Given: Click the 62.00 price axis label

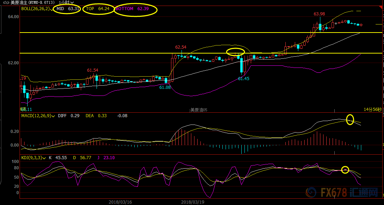Looking at the screenshot, I should [x=14, y=63].
